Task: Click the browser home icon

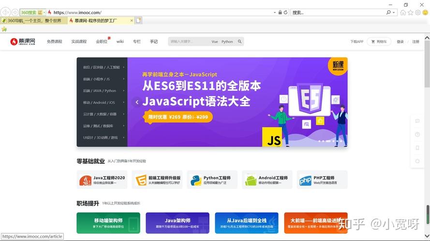Action: pyautogui.click(x=403, y=13)
